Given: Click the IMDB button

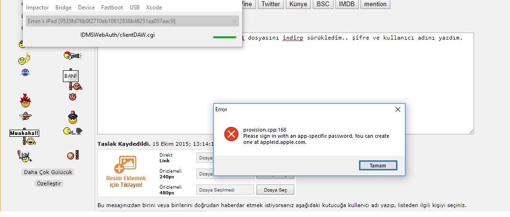Looking at the screenshot, I should coord(347,4).
